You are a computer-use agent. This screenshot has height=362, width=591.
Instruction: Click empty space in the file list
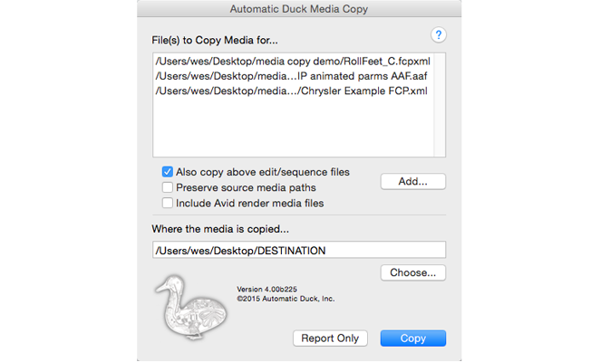pyautogui.click(x=299, y=131)
